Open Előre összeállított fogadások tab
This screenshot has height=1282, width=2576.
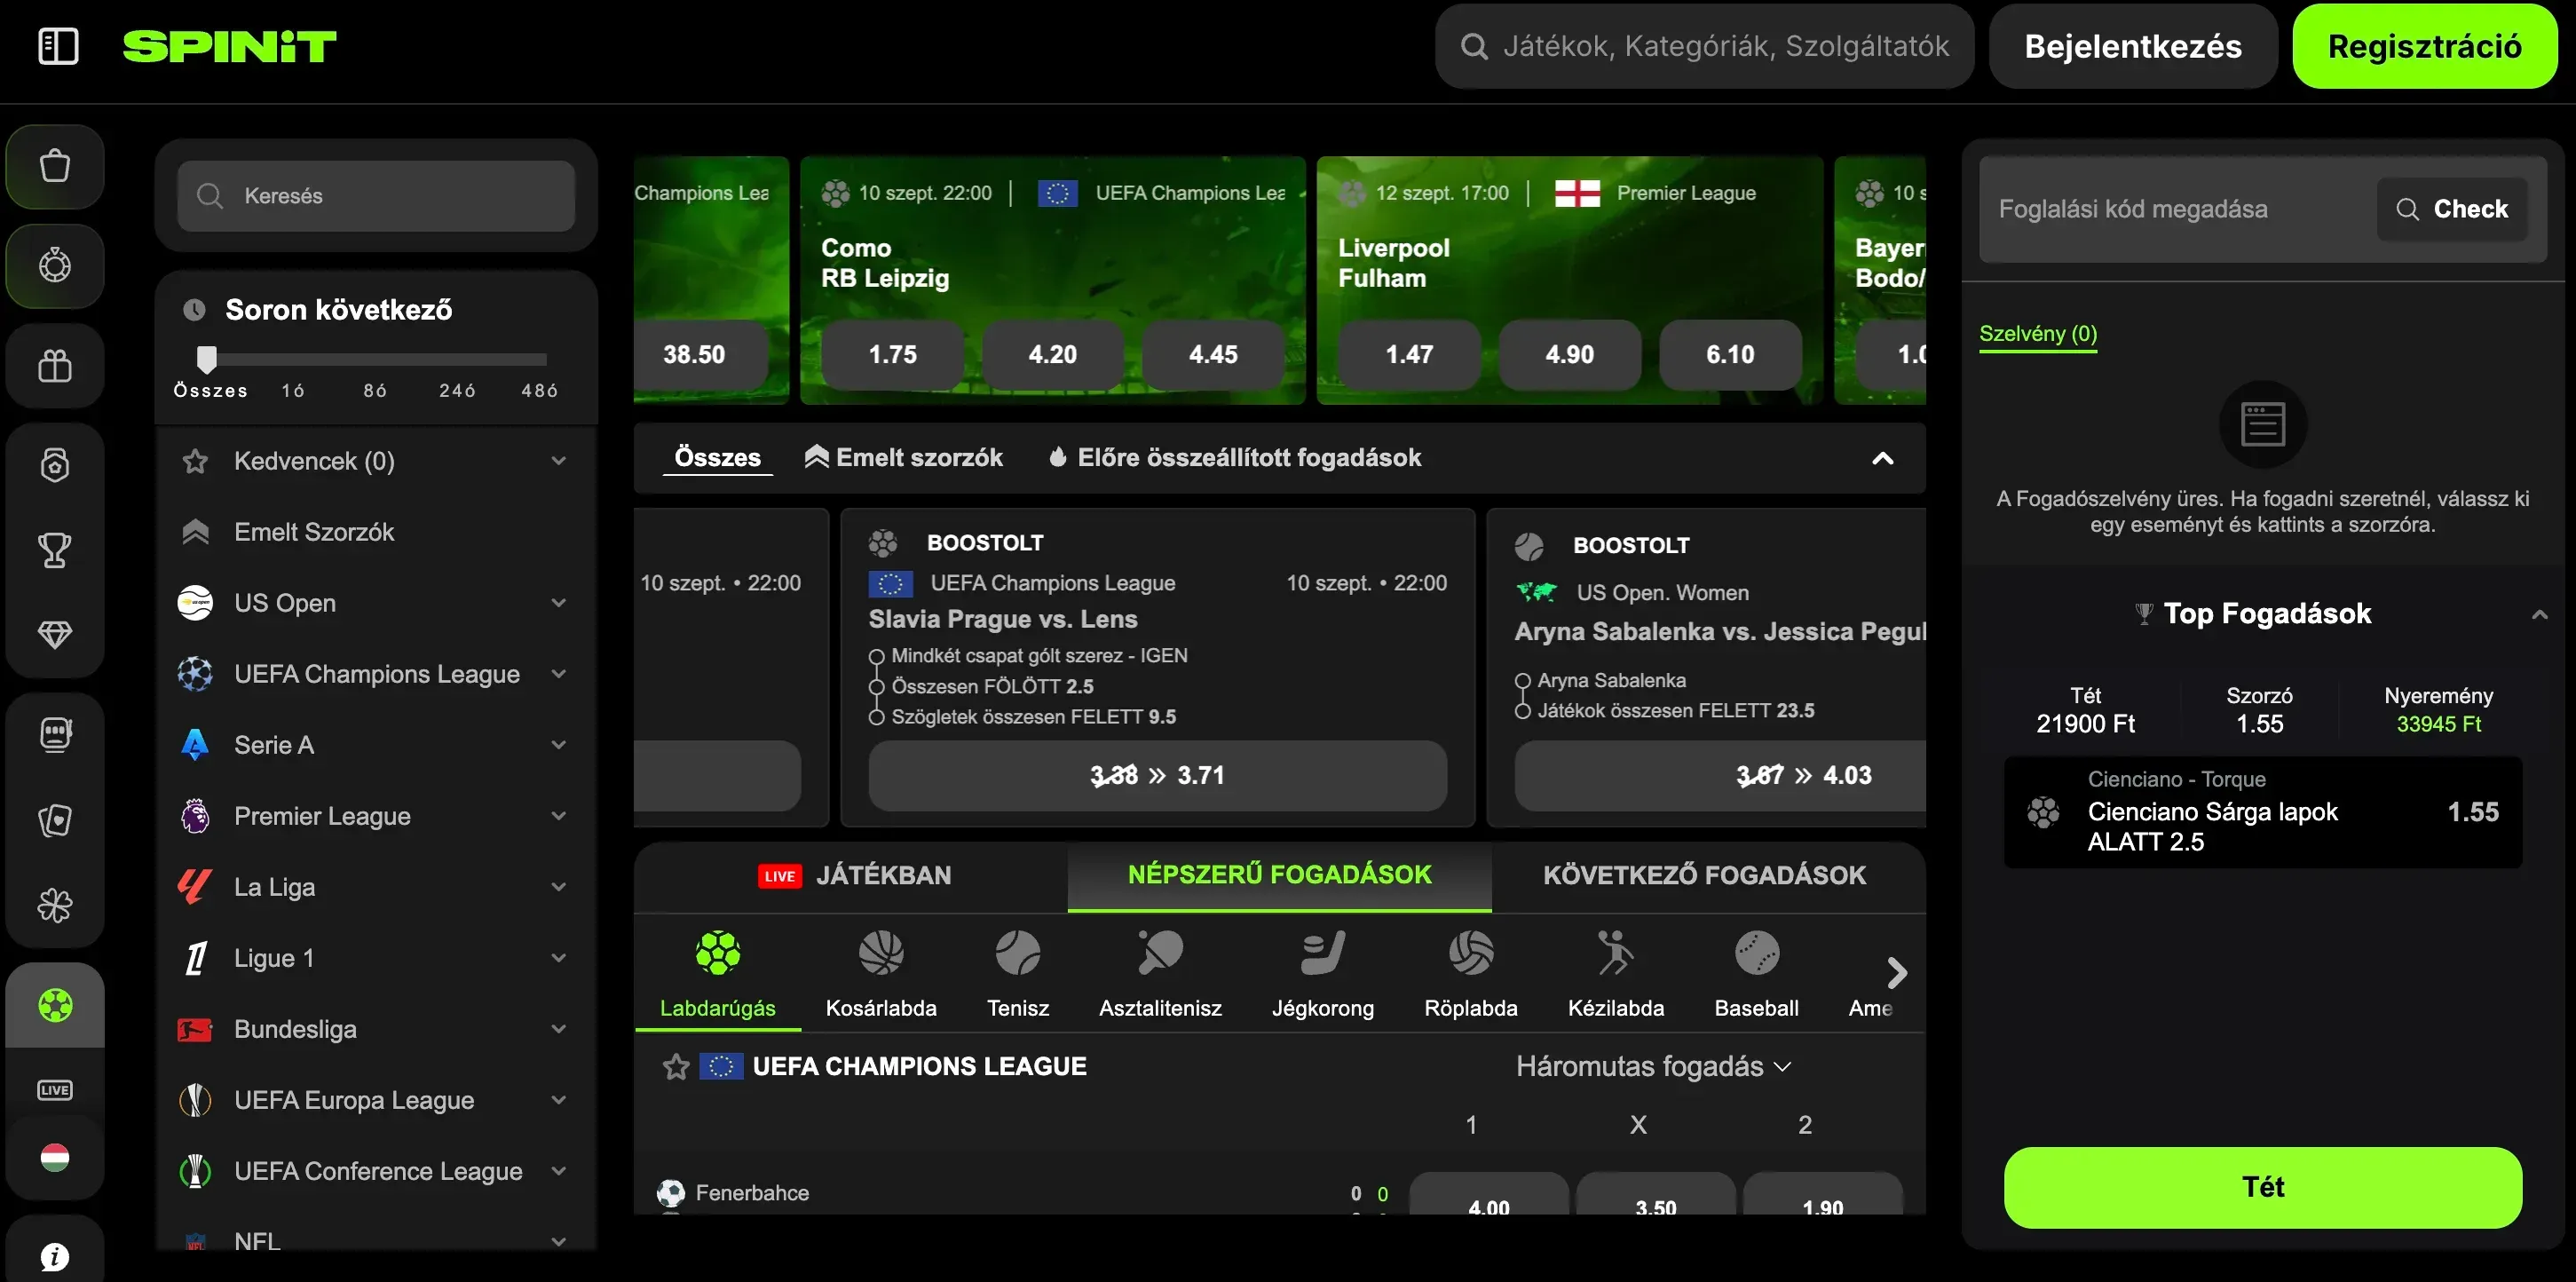pyautogui.click(x=1234, y=458)
